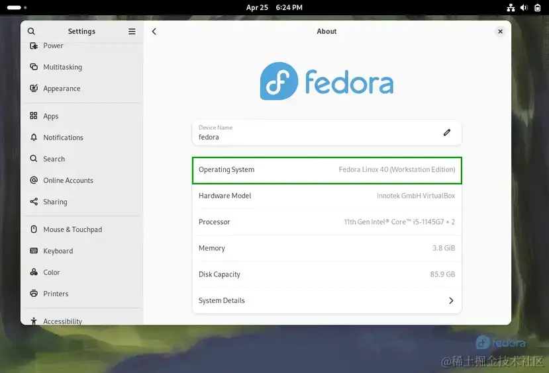Select Printers label in sidebar
Image resolution: width=549 pixels, height=373 pixels.
click(x=56, y=294)
